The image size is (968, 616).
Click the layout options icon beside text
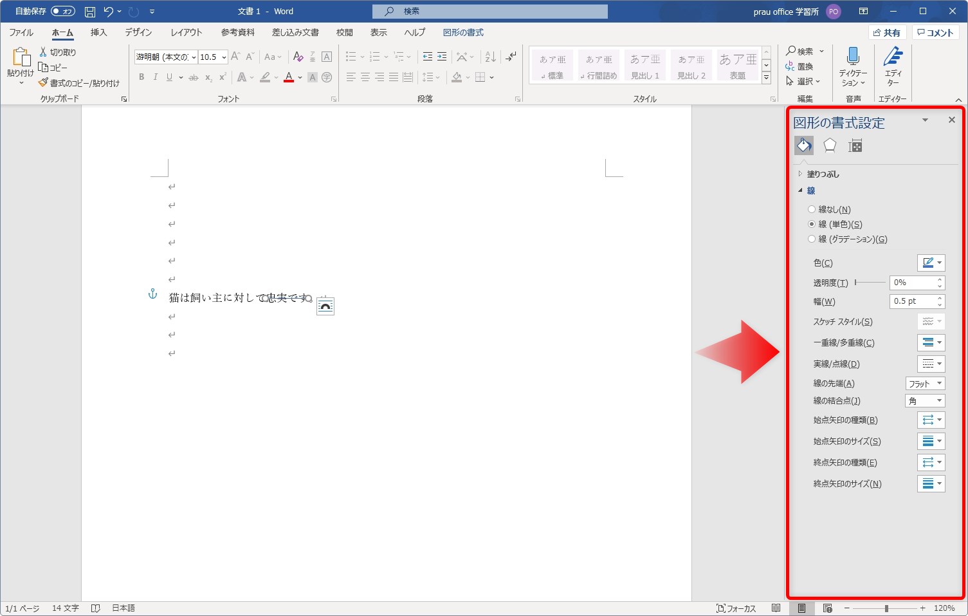click(x=325, y=306)
